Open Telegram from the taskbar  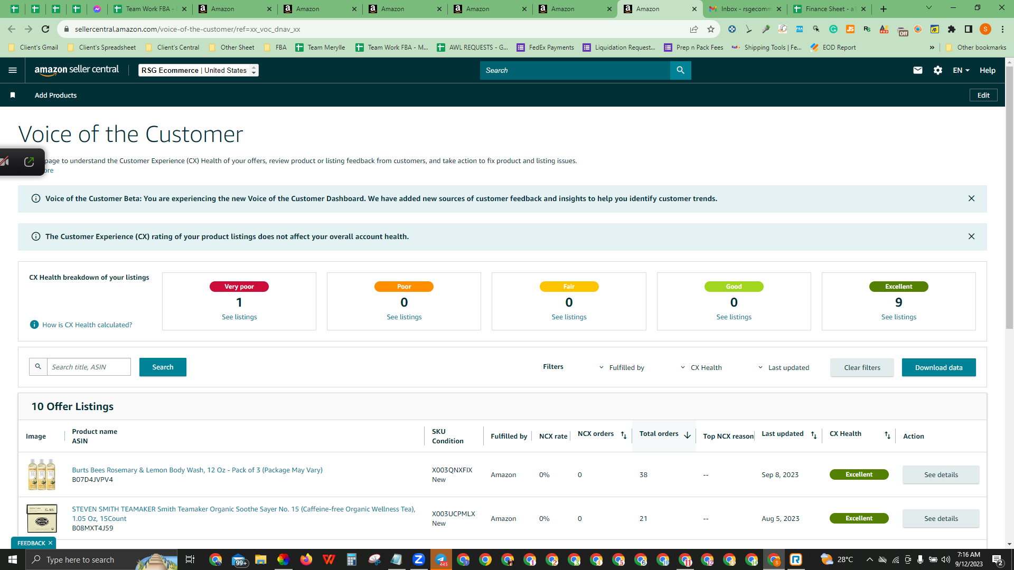tap(441, 559)
